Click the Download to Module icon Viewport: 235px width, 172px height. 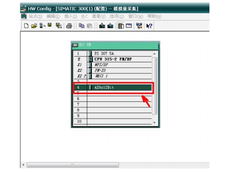pyautogui.click(x=102, y=26)
